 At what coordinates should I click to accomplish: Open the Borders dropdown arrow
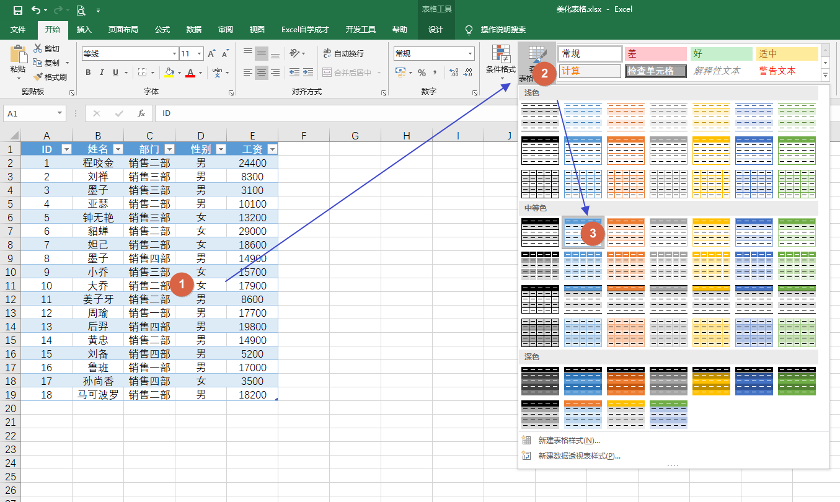[x=153, y=73]
